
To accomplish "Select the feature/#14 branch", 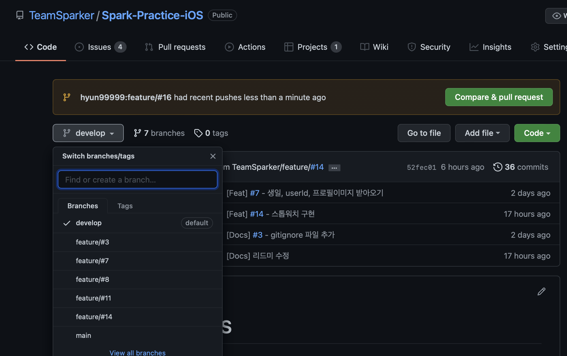I will [x=94, y=317].
